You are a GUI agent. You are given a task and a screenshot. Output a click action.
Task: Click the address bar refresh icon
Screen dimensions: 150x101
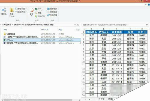pos(78,25)
